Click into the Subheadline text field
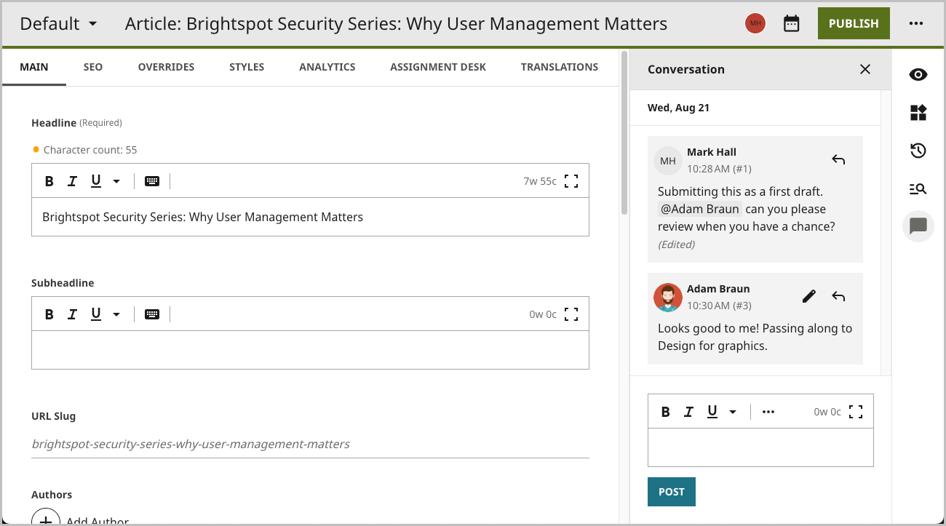The width and height of the screenshot is (946, 526). 310,350
